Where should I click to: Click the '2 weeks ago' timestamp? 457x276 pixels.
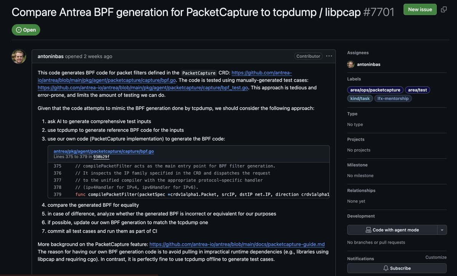point(98,56)
